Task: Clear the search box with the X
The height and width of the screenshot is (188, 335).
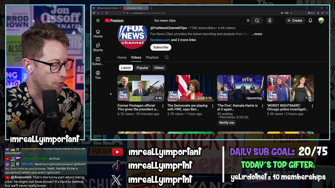Action: (x=248, y=20)
